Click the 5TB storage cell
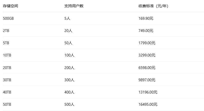Viewport: 204px width, 111px height. 6,43
